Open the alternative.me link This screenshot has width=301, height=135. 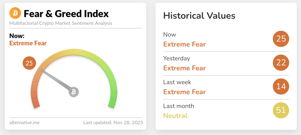tap(24, 123)
